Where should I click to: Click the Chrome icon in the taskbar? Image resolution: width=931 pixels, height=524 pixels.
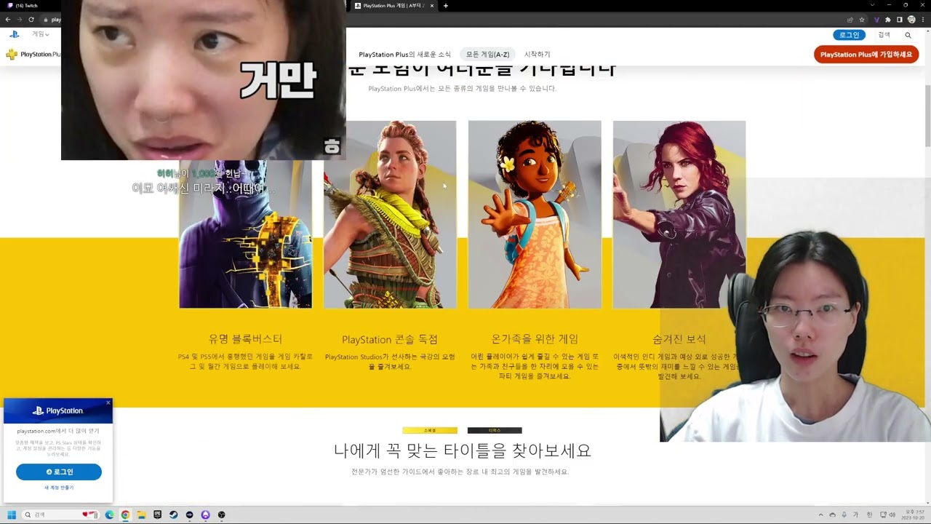[125, 515]
